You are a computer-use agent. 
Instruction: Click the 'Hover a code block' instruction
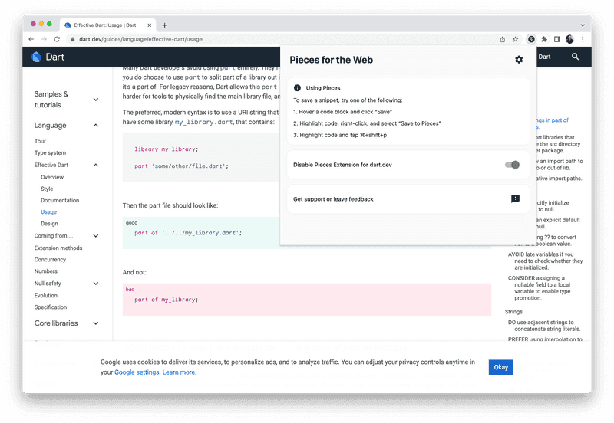(342, 112)
